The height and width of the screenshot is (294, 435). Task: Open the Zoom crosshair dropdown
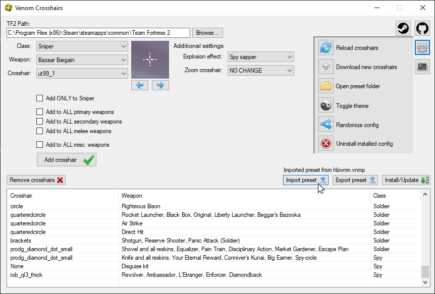tap(260, 71)
